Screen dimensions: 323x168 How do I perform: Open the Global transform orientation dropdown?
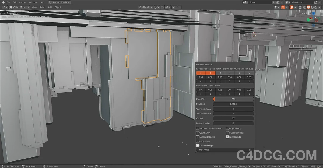click(x=146, y=7)
